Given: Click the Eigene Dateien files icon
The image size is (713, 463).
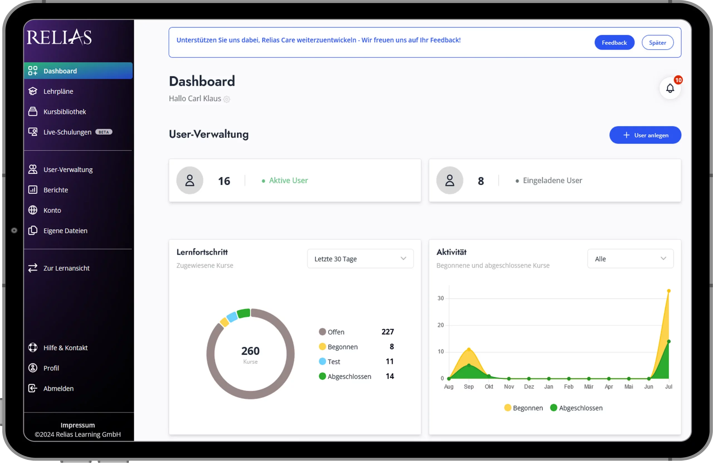Looking at the screenshot, I should (33, 231).
